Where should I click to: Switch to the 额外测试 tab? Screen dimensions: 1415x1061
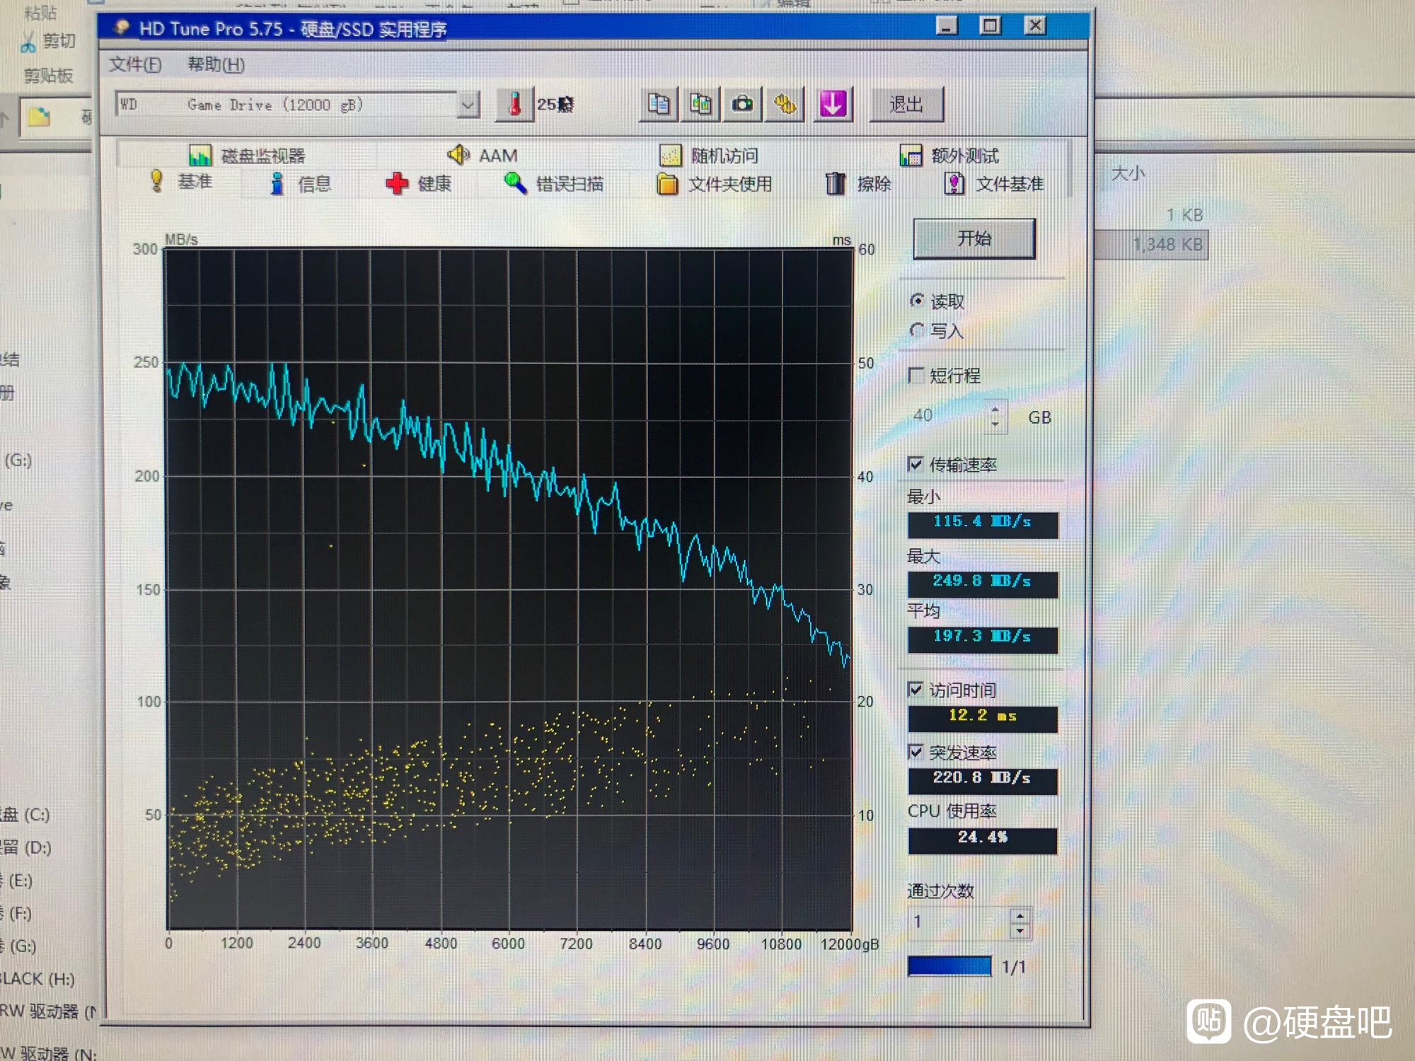point(949,155)
